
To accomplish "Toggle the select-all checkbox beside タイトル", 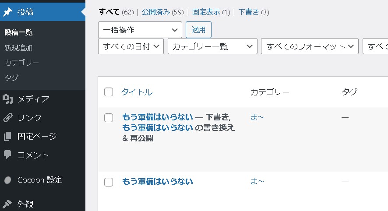I will point(109,92).
